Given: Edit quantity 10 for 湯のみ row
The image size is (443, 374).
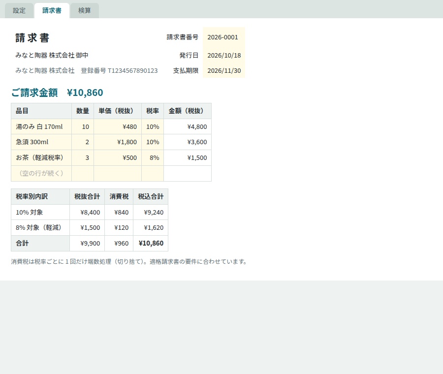Looking at the screenshot, I should pyautogui.click(x=83, y=126).
